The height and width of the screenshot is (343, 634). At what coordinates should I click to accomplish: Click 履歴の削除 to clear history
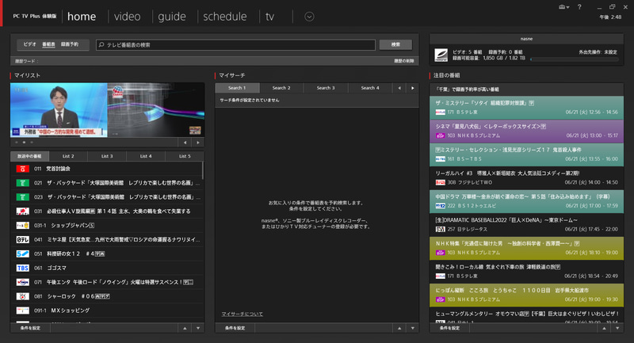(x=404, y=61)
